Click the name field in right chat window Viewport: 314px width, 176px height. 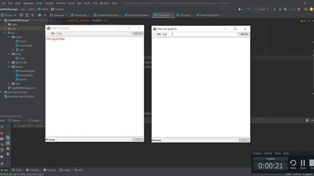coord(199,34)
